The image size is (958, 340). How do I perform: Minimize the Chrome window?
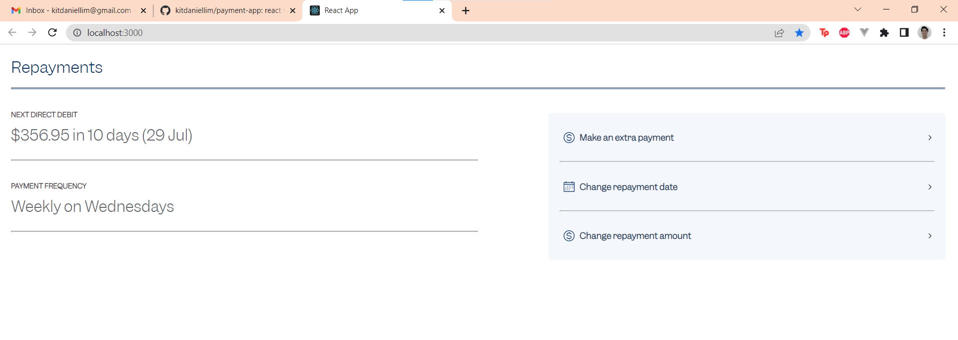886,9
